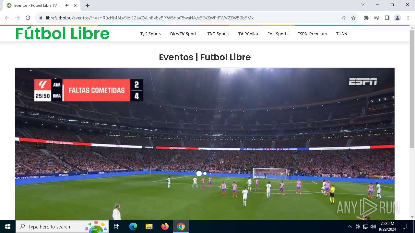Viewport: 415px width, 233px height.
Task: Open TyC Sports channel
Action: (x=151, y=34)
